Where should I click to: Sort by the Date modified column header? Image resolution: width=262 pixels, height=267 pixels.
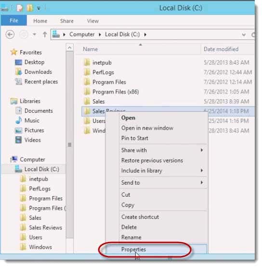pyautogui.click(x=221, y=49)
